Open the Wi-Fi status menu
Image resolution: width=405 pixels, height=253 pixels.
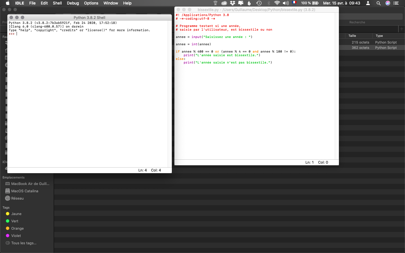point(277,3)
